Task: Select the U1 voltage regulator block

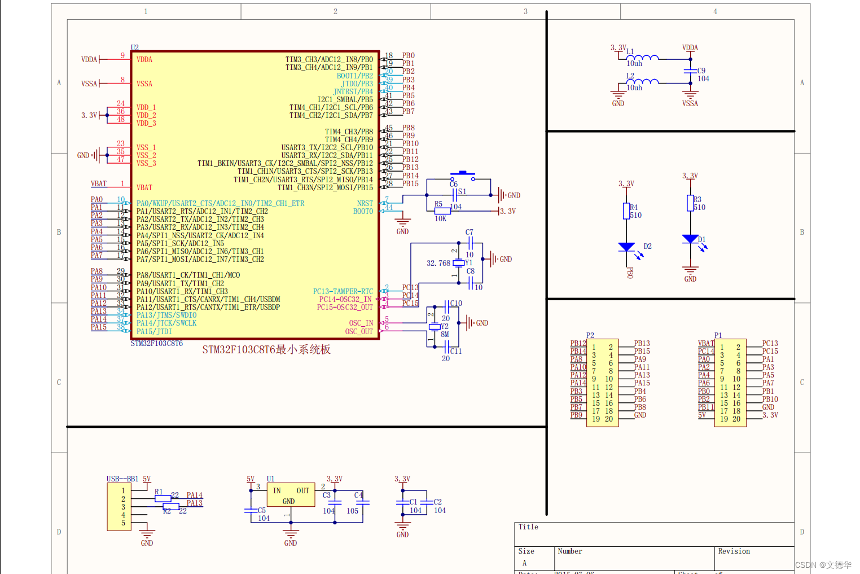Action: [291, 495]
